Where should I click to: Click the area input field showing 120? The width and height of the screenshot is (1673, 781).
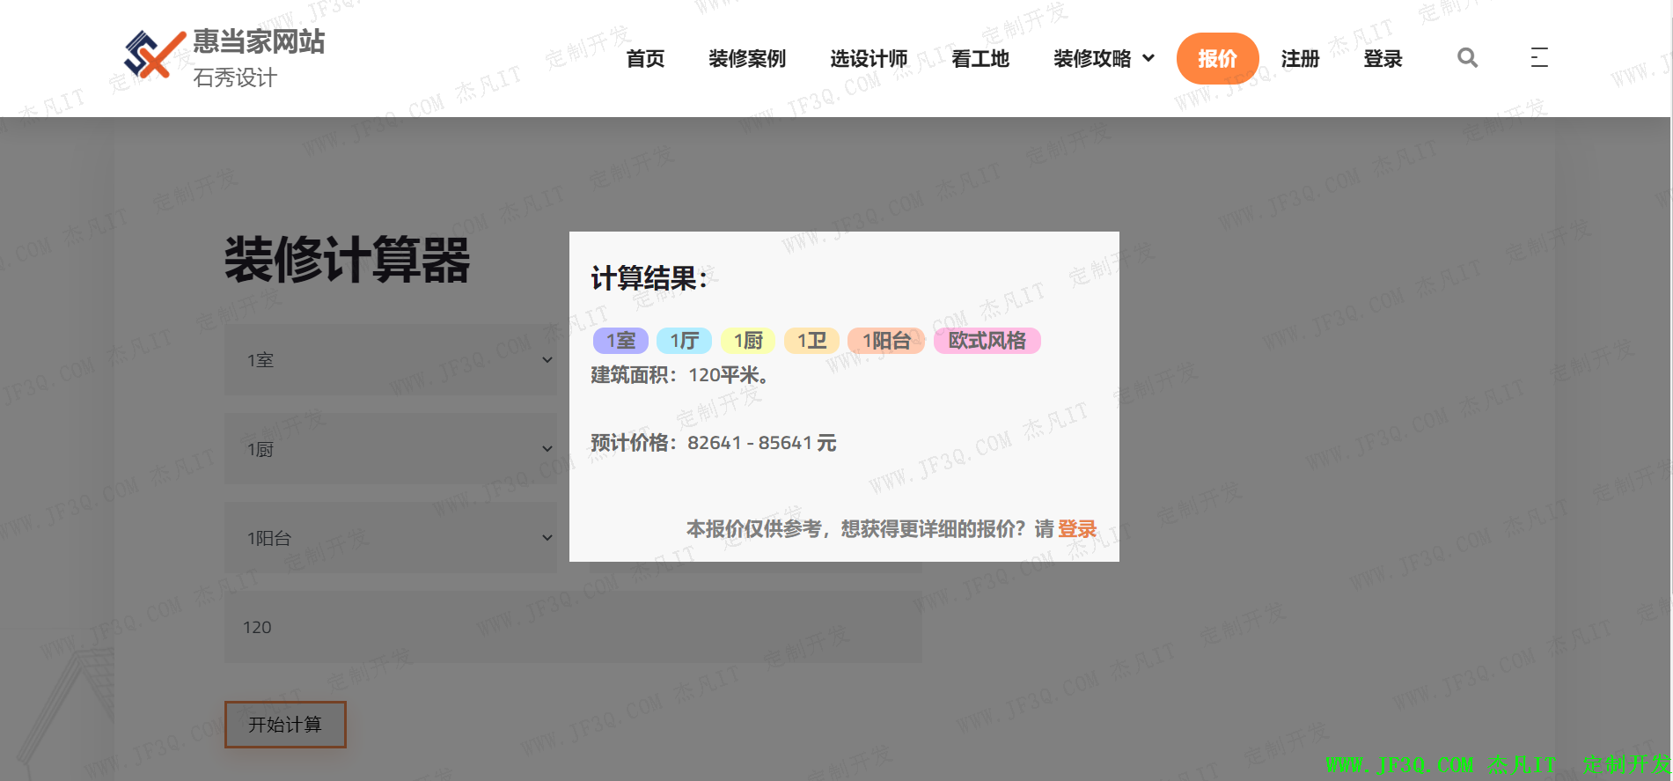[x=572, y=627]
